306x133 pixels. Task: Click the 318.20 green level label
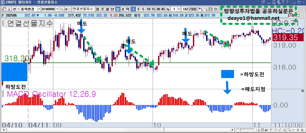16,58
